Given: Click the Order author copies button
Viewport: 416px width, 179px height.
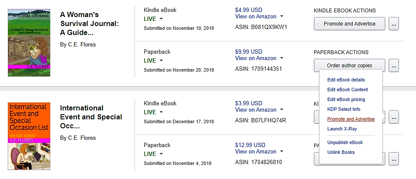Looking at the screenshot, I should (349, 66).
